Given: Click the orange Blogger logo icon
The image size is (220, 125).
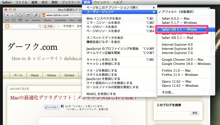Looking at the screenshot, I should coord(7,26).
